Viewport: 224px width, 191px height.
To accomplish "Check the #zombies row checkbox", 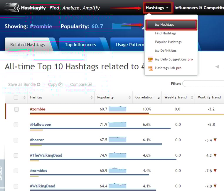I will pos(16,171).
